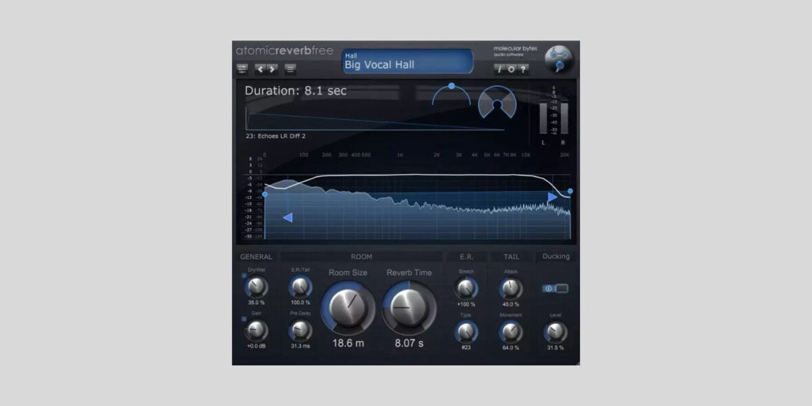
Task: Click the blue triangle marker in waveform display
Action: pos(288,217)
